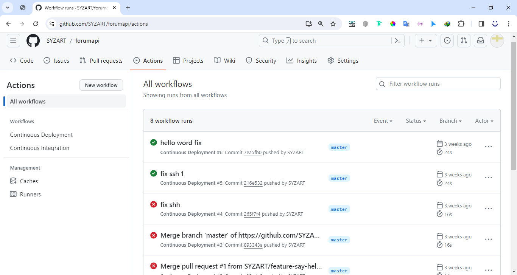Open the user avatar menu
The image size is (517, 275).
[x=497, y=40]
